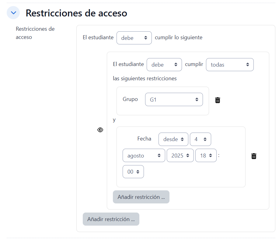Delete the Fecha restriction with trash icon
This screenshot has width=279, height=239.
(254, 156)
